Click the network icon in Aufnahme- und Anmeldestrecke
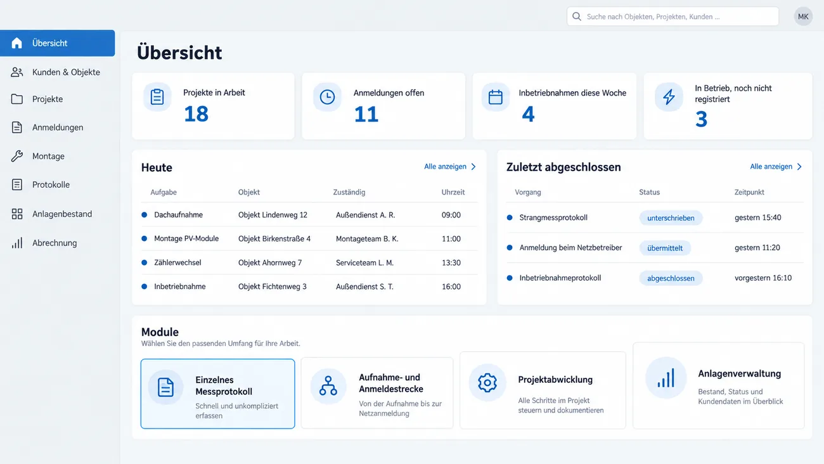Image resolution: width=824 pixels, height=464 pixels. click(328, 386)
